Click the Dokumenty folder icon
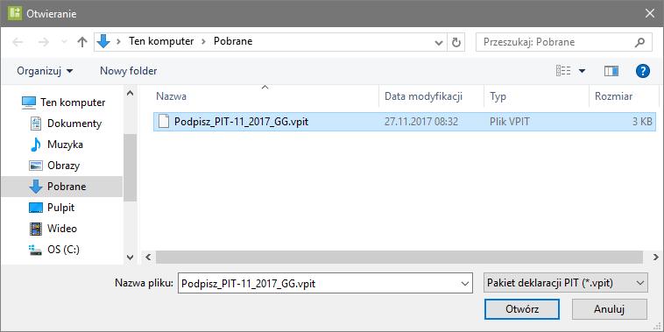This screenshot has height=332, width=664. pyautogui.click(x=36, y=124)
